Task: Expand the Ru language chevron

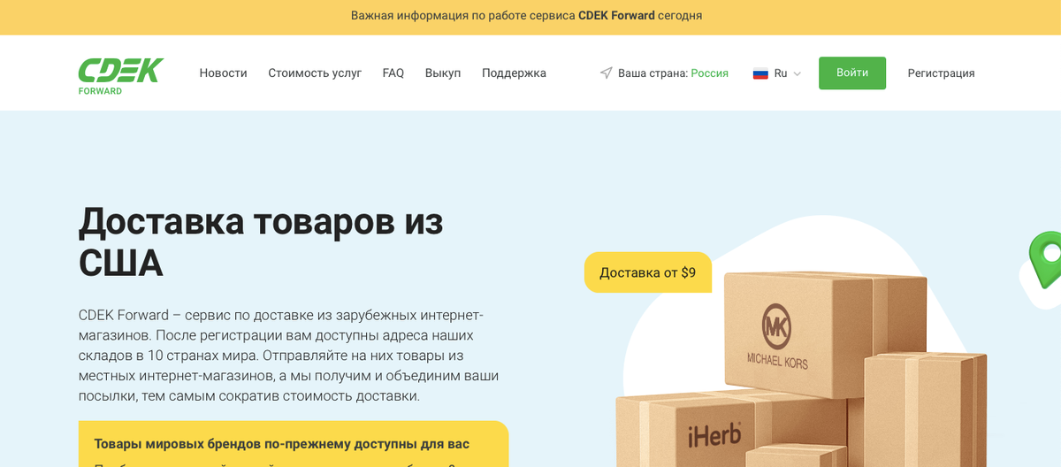Action: pyautogui.click(x=797, y=74)
